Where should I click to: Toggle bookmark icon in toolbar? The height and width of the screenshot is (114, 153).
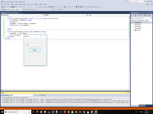click(76, 7)
